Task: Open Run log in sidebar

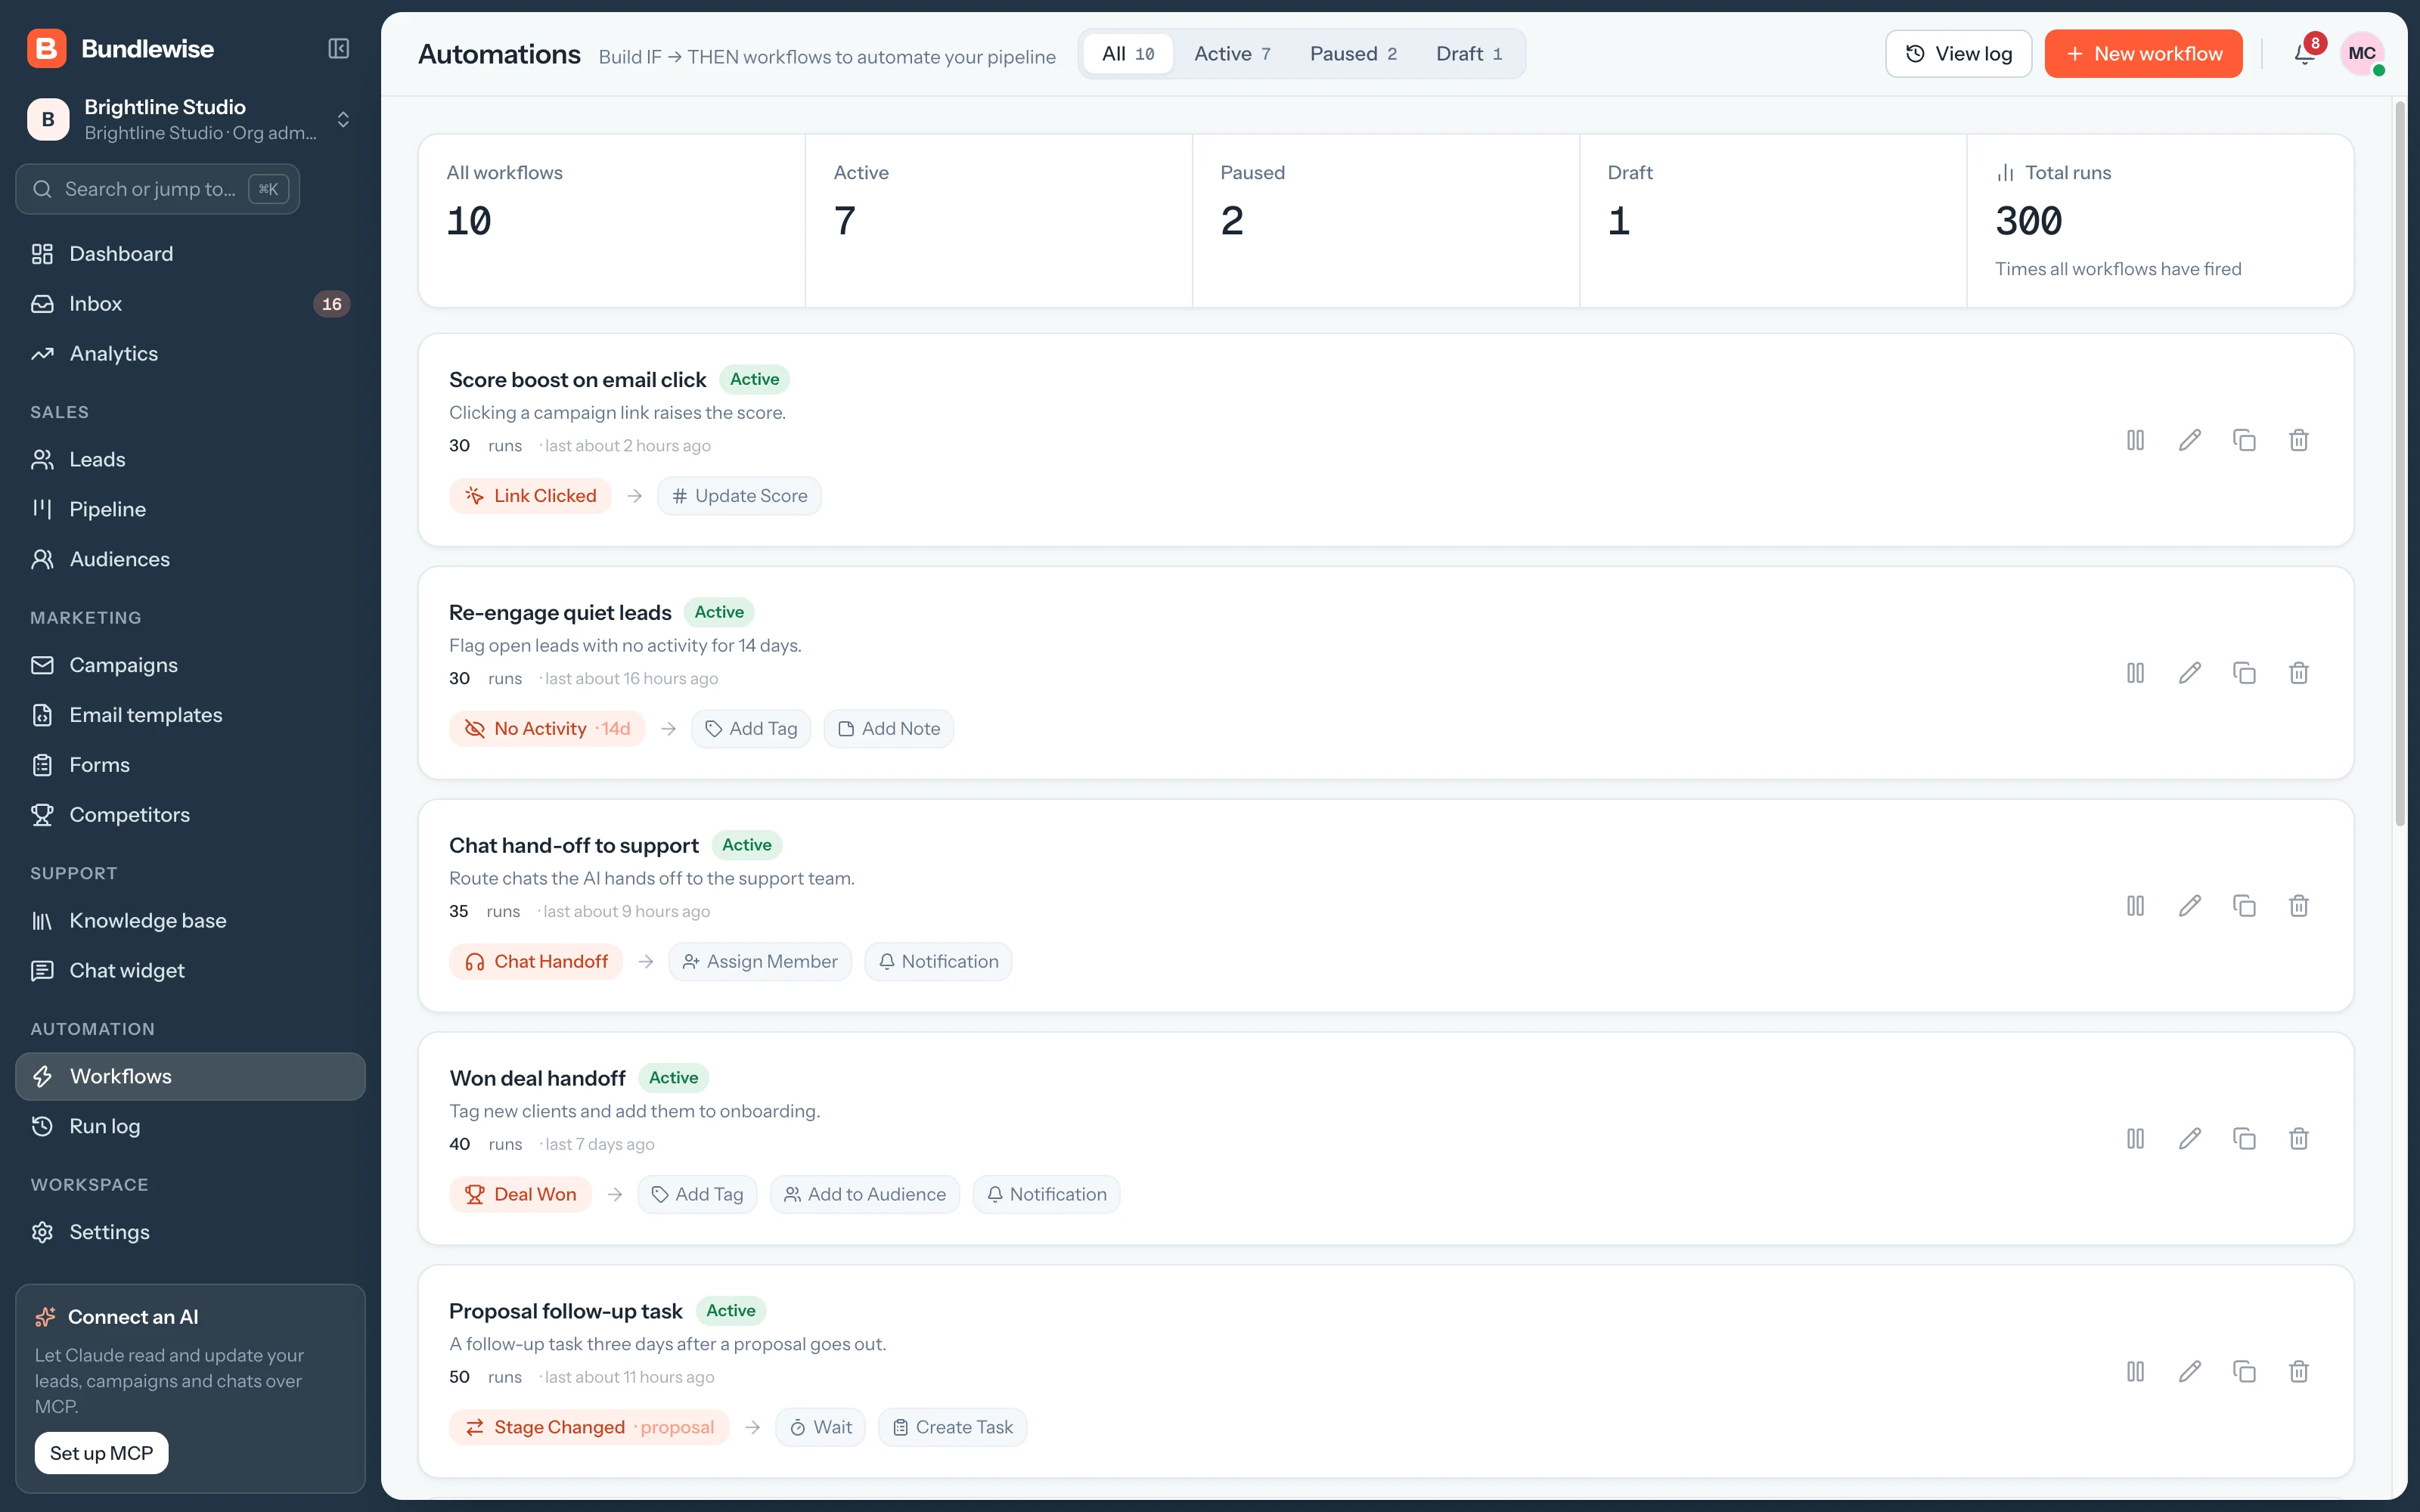Action: tap(190, 1126)
